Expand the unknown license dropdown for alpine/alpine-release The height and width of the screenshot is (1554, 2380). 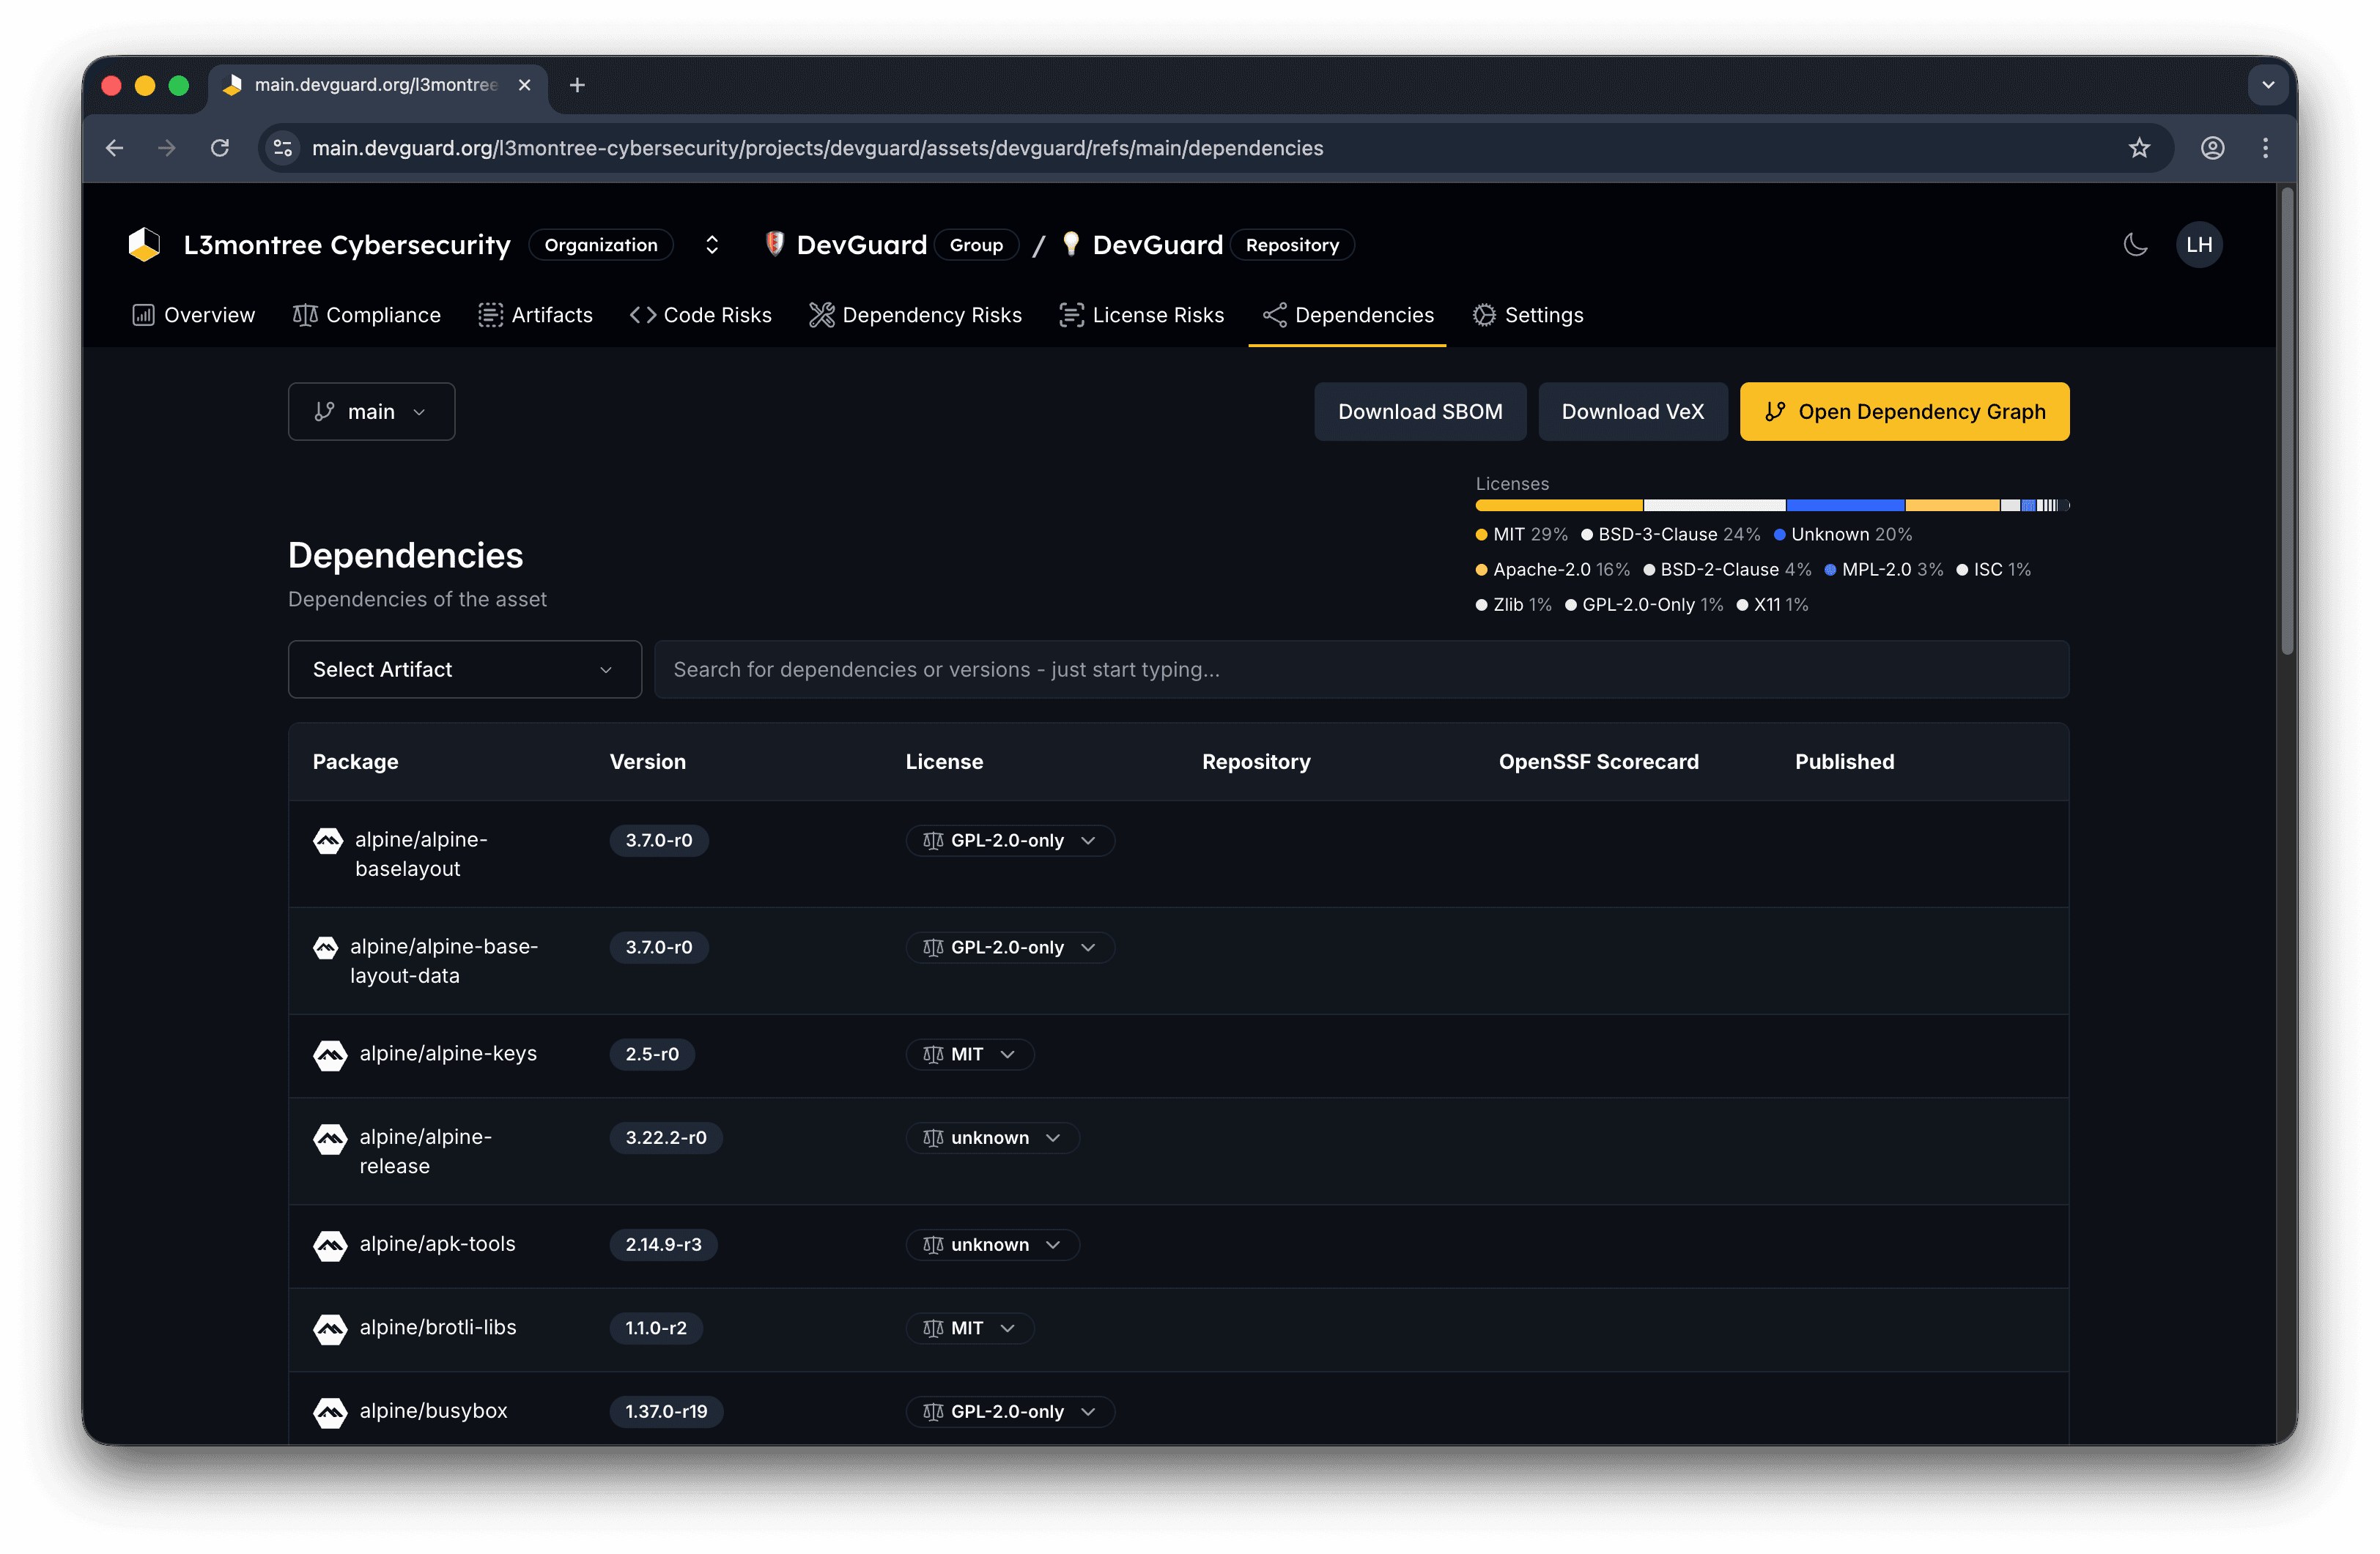coord(1052,1137)
